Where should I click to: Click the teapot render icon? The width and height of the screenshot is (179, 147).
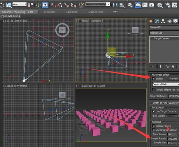tap(175, 5)
